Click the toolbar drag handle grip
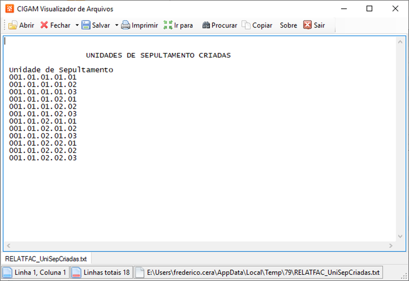Viewport: 409px width, 281px height. pos(5,25)
